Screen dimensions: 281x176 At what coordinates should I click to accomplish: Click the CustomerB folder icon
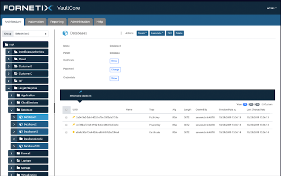(x=16, y=66)
